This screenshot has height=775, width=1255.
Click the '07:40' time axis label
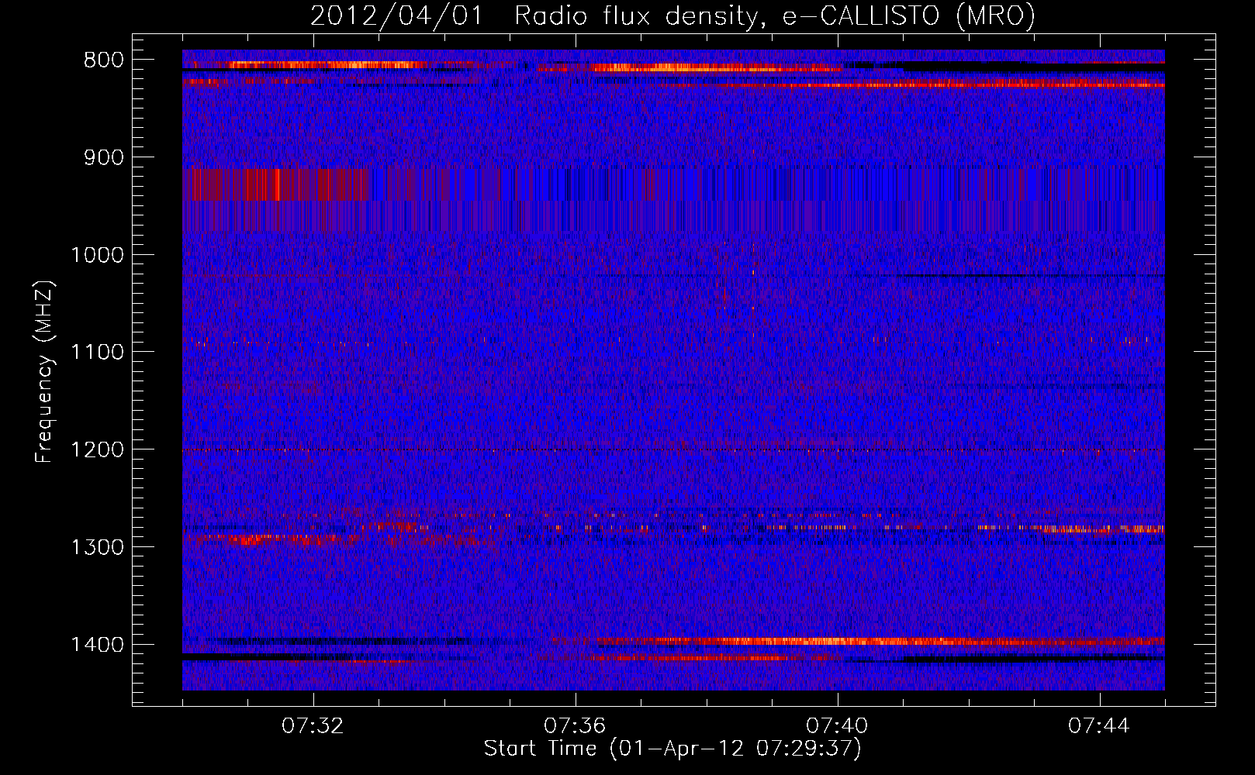click(x=838, y=726)
